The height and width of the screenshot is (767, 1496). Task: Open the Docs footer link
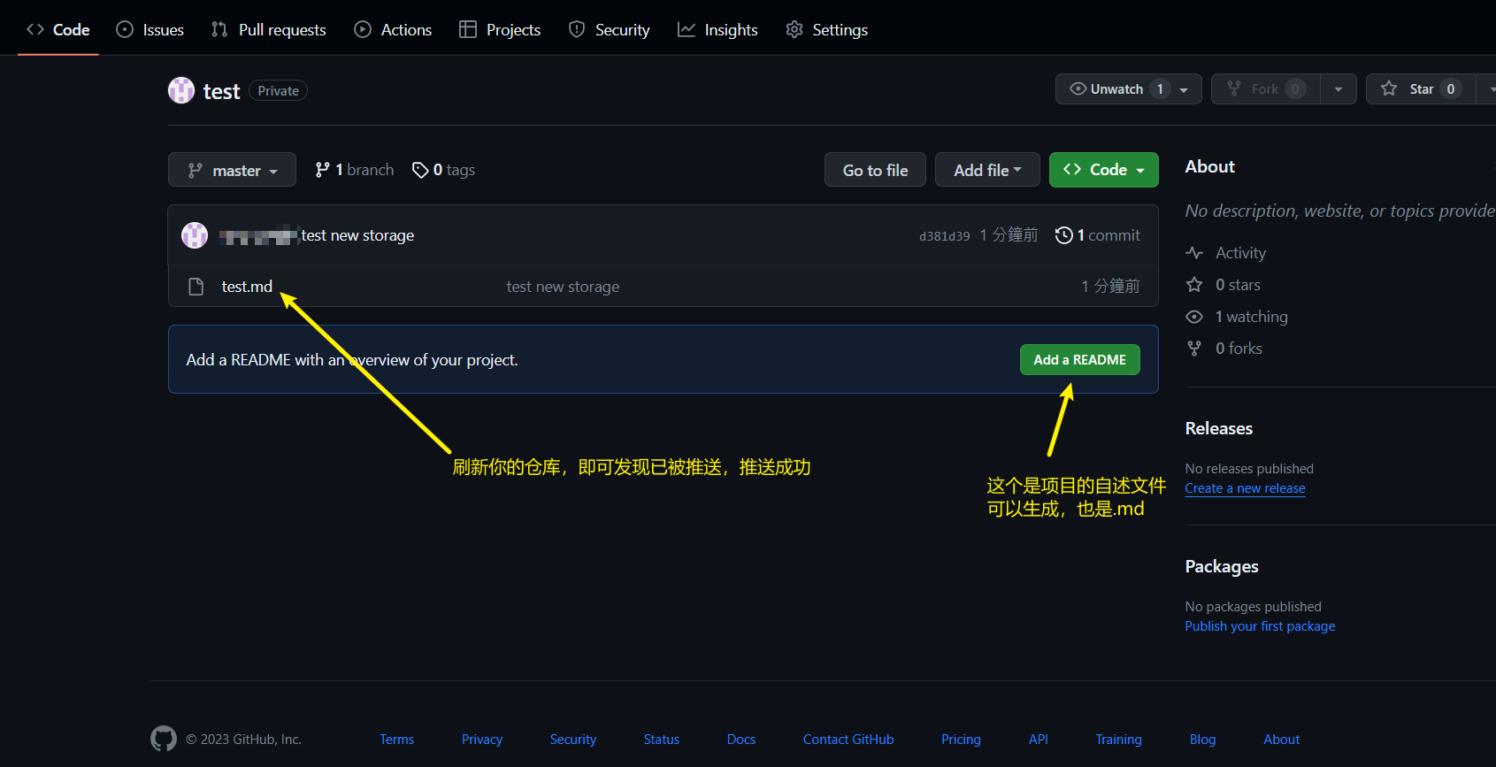pos(741,740)
